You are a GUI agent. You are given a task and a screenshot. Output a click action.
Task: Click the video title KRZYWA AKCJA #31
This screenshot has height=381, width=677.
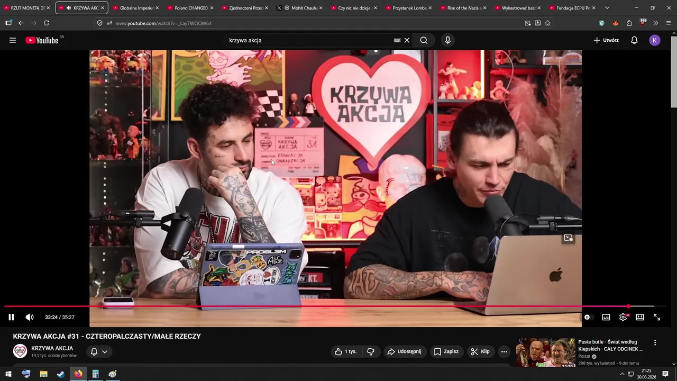click(x=107, y=336)
